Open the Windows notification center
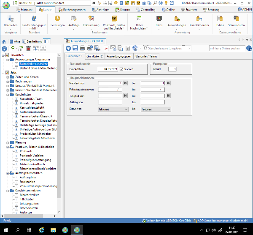253x235 pixels. 245,230
